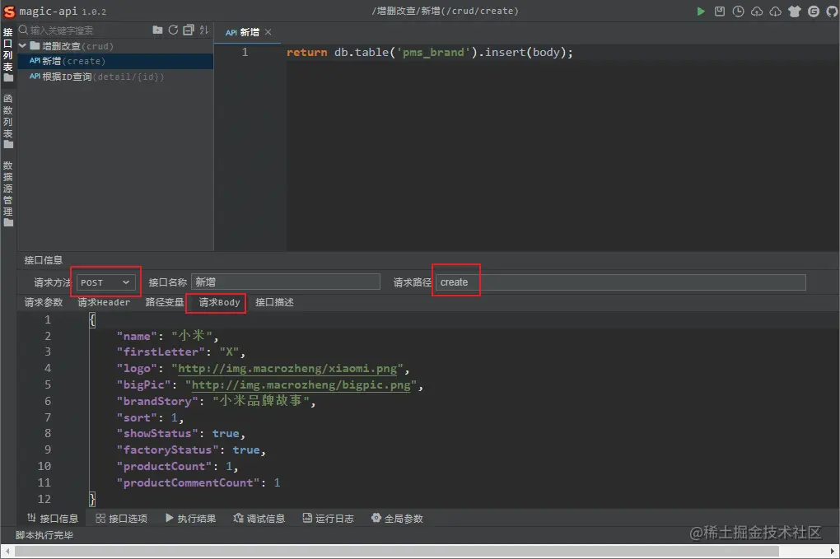Click the 脚本执行完毕 status text
Screen dimensions: 840x559
point(44,535)
